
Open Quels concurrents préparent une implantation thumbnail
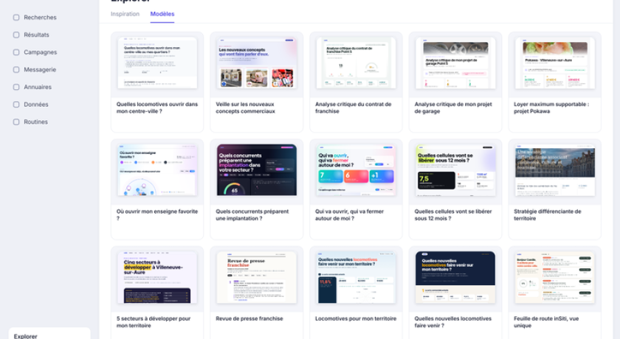tap(257, 169)
